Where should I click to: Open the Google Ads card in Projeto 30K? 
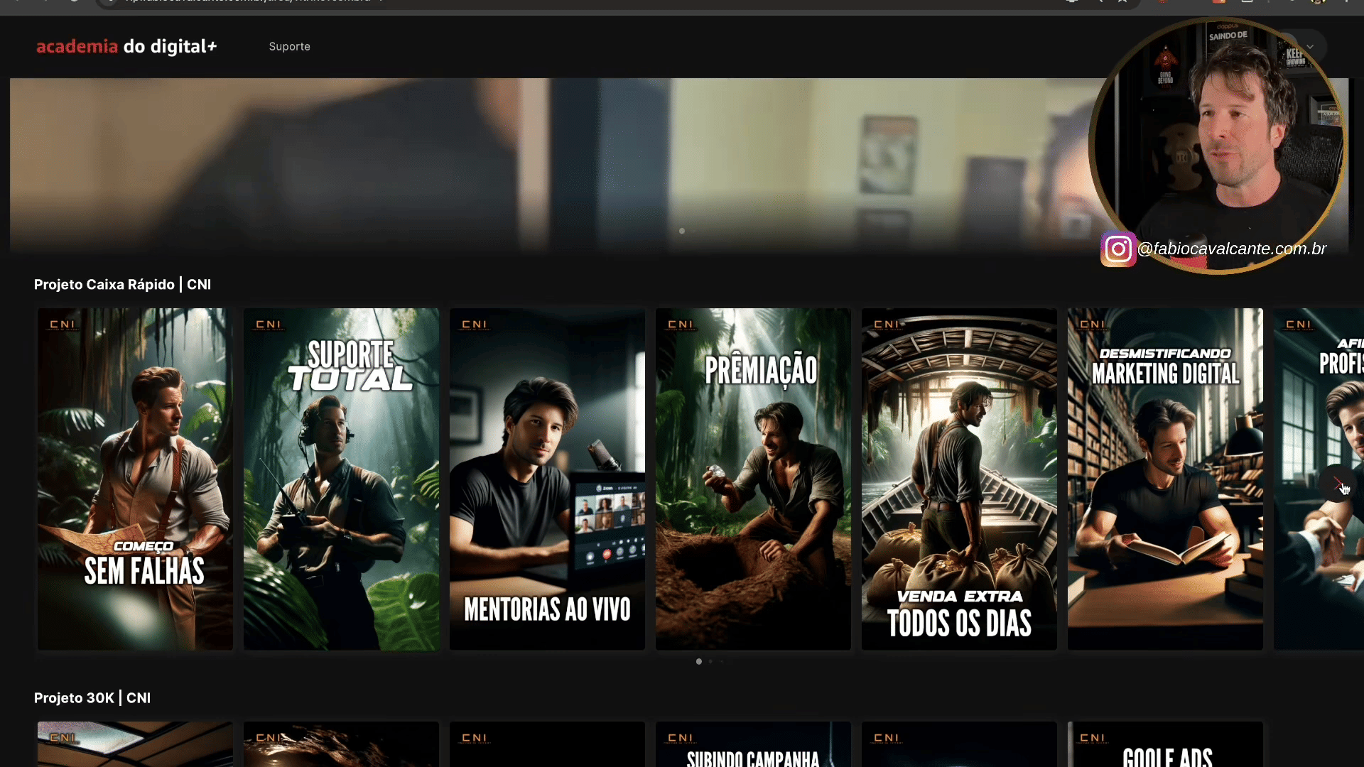tap(1165, 746)
